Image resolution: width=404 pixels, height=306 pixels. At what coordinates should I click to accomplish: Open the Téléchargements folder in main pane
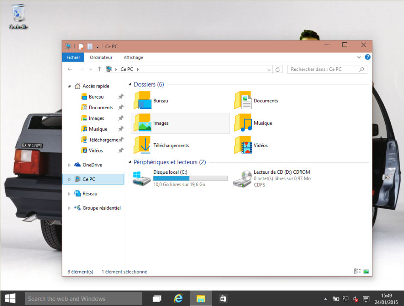point(142,146)
